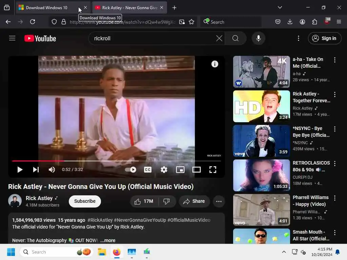Open the Rick Astley channel avatar
The image size is (347, 260).
click(15, 201)
